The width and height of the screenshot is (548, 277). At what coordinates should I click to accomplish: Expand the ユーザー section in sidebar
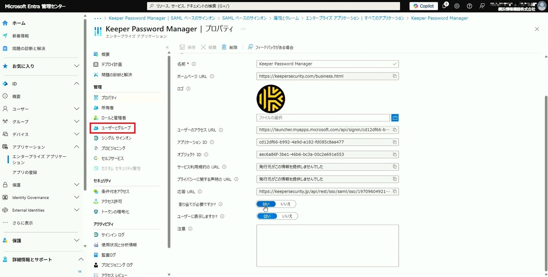pyautogui.click(x=76, y=109)
